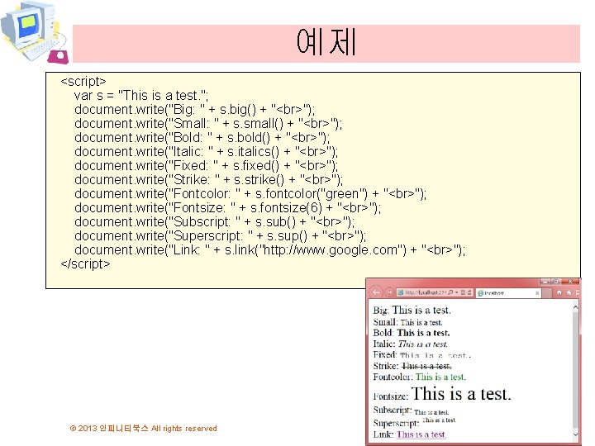Minimize the browser window
The height and width of the screenshot is (446, 595).
pos(545,282)
